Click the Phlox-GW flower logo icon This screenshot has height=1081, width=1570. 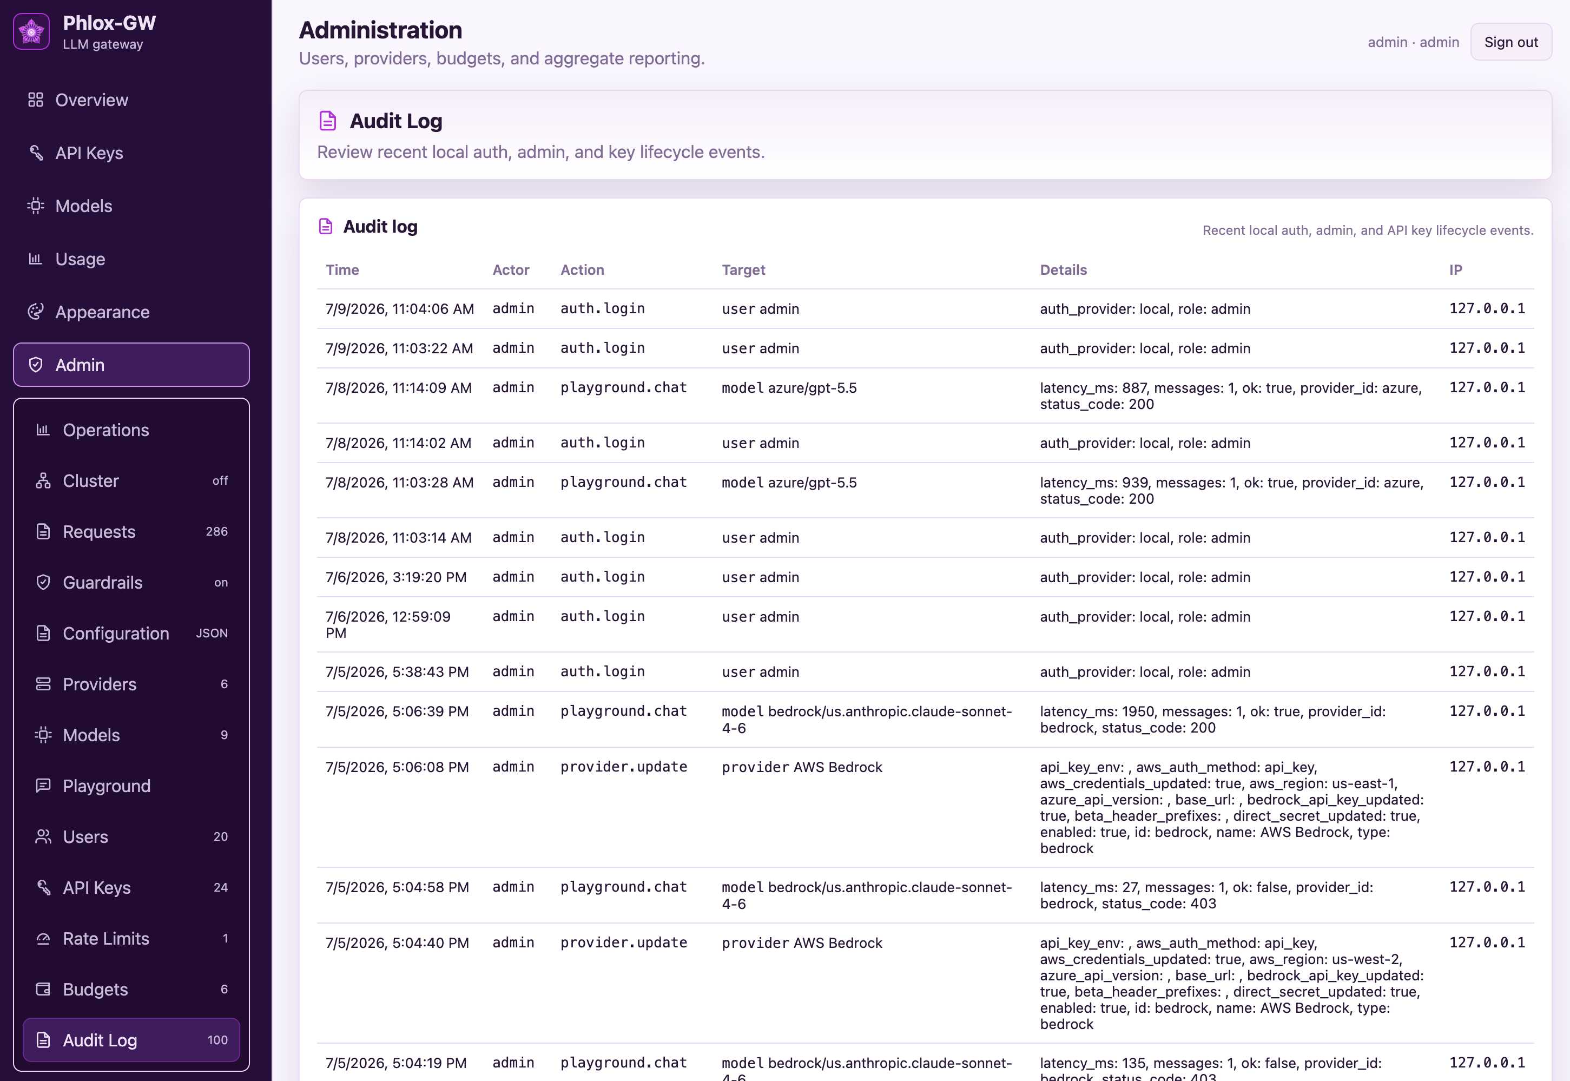(x=31, y=32)
